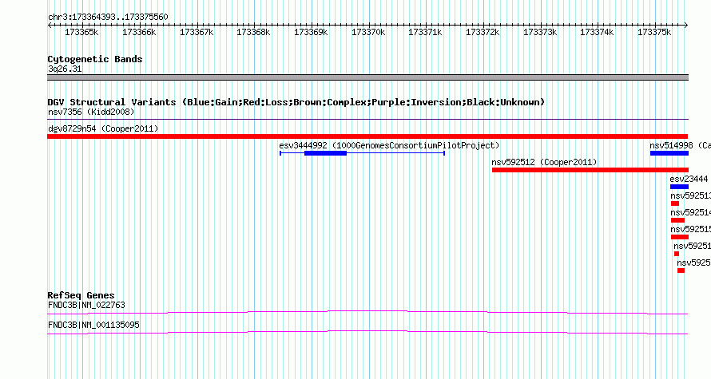The width and height of the screenshot is (711, 379).
Task: Select the purple nsv7356 inversion line
Action: tap(367, 120)
